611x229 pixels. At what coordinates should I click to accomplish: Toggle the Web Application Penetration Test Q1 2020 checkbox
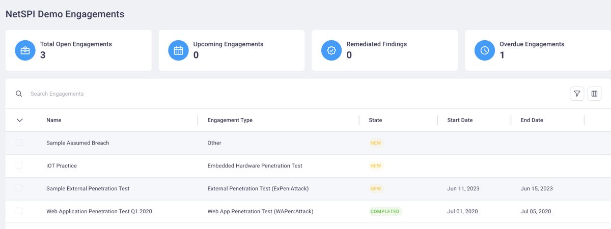pos(19,211)
